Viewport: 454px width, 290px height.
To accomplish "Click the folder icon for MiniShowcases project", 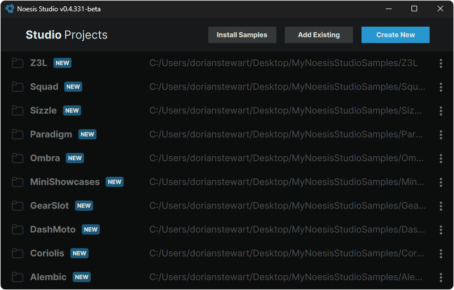I will (x=18, y=182).
